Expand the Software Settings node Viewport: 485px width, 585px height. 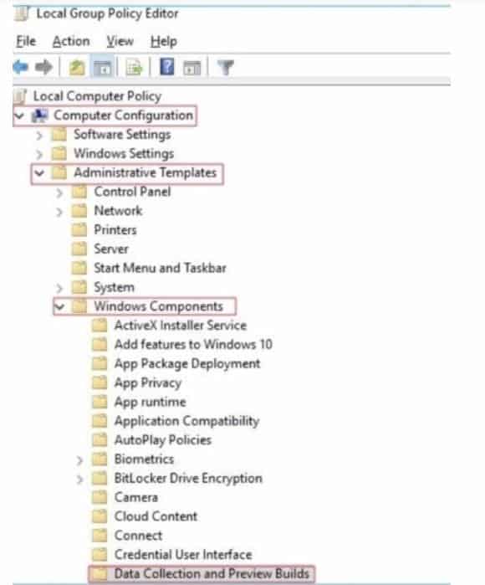39,135
